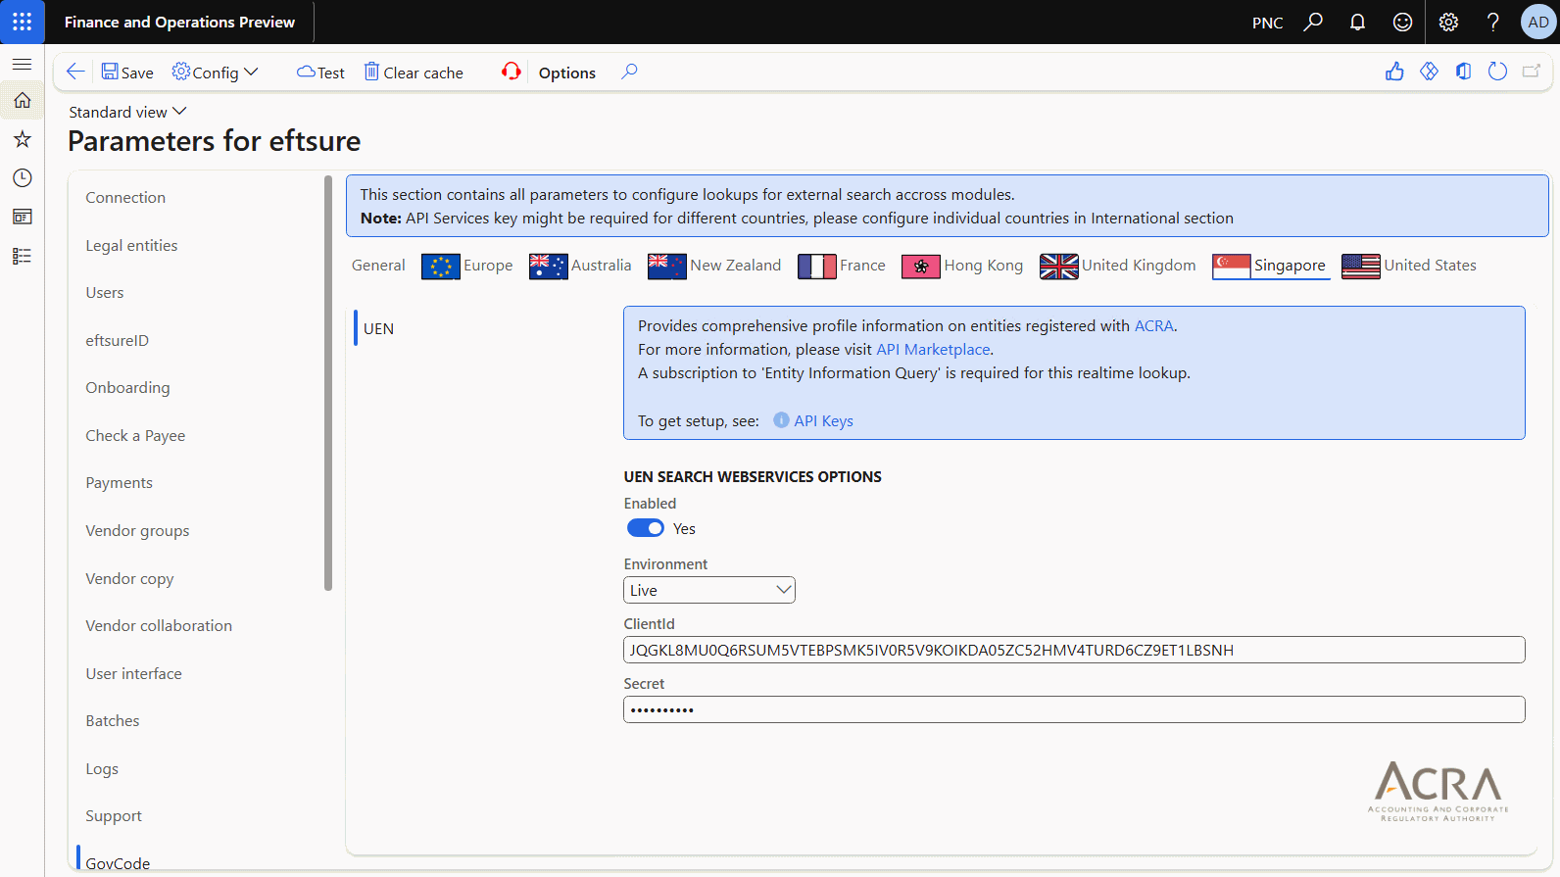Open the settings gear menu
Image resolution: width=1560 pixels, height=877 pixels.
[x=1448, y=22]
